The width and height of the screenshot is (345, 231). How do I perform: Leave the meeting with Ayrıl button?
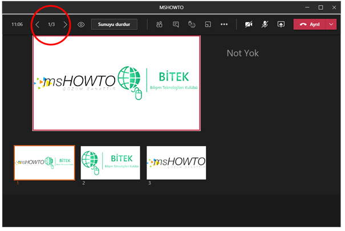click(310, 25)
